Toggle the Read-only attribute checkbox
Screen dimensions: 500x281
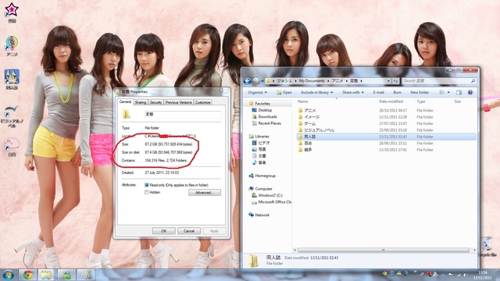[x=147, y=185]
